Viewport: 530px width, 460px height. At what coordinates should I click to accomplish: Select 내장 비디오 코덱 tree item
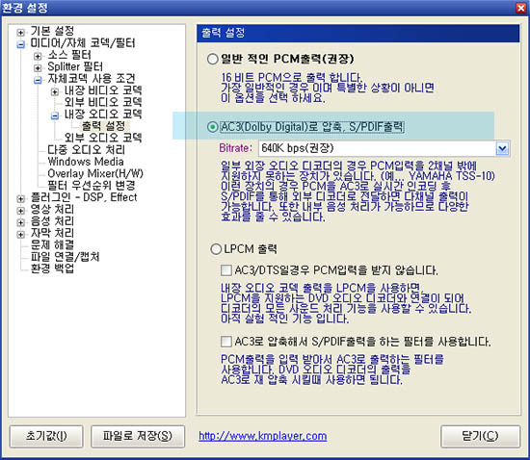pos(103,90)
